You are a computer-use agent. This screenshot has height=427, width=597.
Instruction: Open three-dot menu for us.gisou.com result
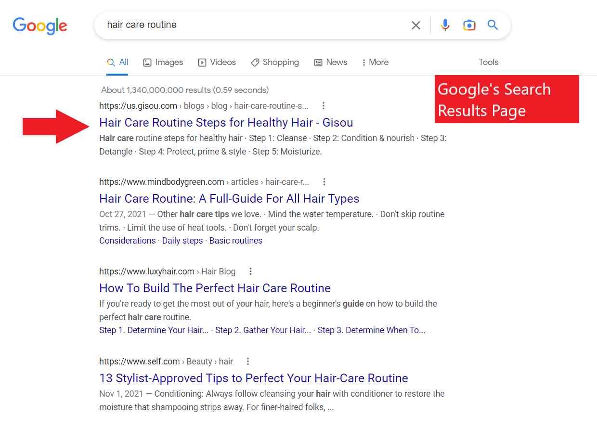click(x=324, y=105)
